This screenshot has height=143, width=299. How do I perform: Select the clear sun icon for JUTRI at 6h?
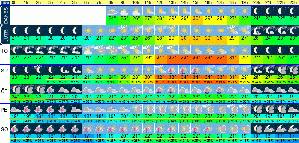pyautogui.click(x=88, y=30)
